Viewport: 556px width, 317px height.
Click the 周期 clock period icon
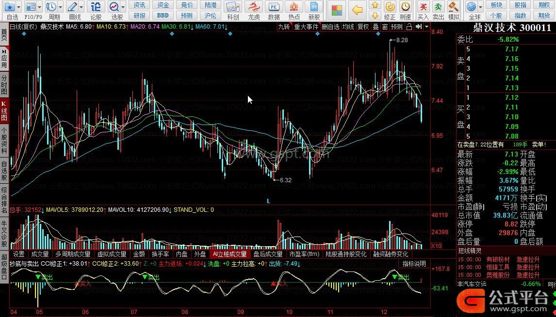(x=51, y=7)
